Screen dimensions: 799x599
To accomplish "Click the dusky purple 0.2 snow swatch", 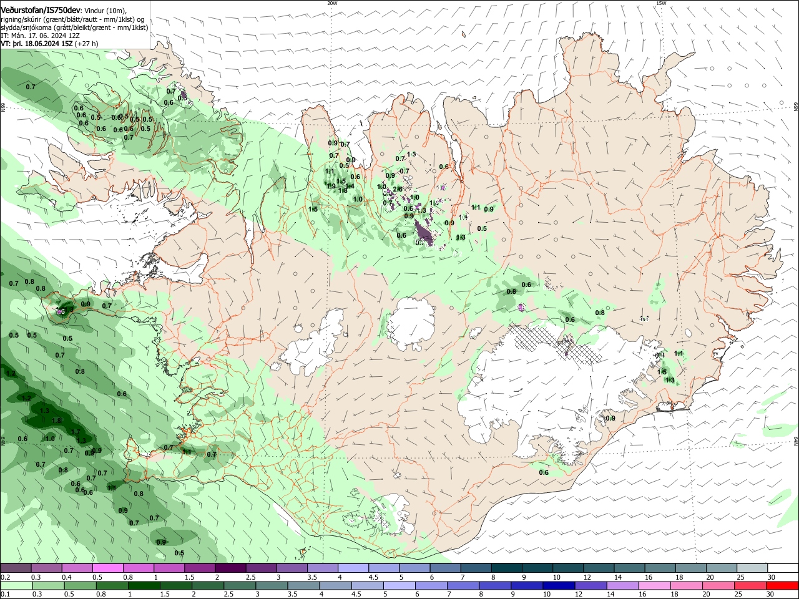I will 16,568.
